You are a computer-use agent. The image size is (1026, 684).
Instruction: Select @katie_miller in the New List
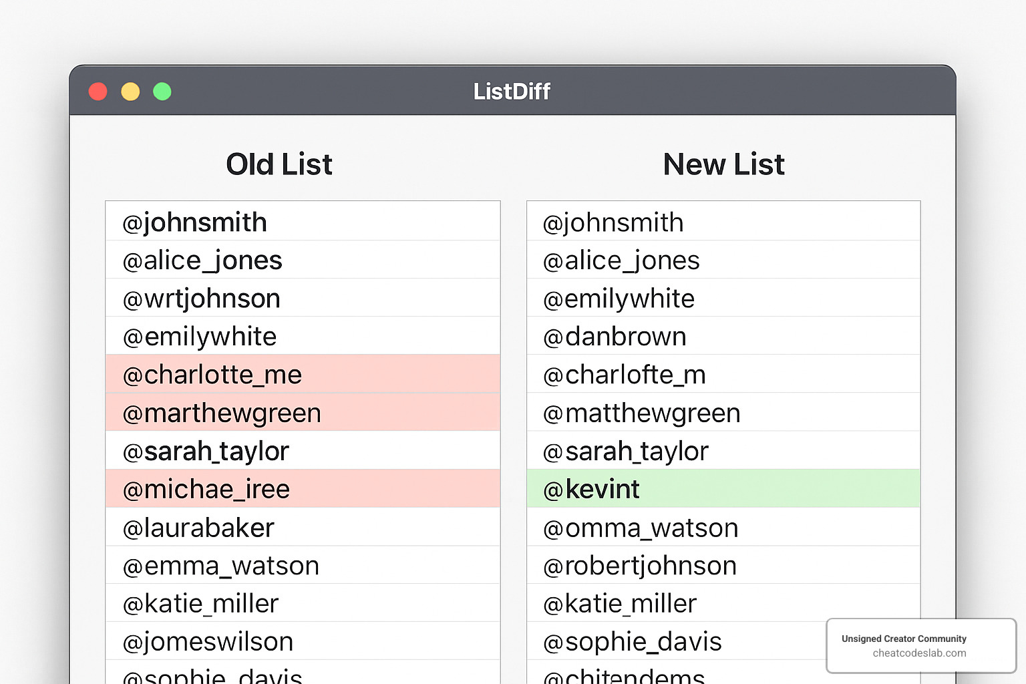(618, 603)
